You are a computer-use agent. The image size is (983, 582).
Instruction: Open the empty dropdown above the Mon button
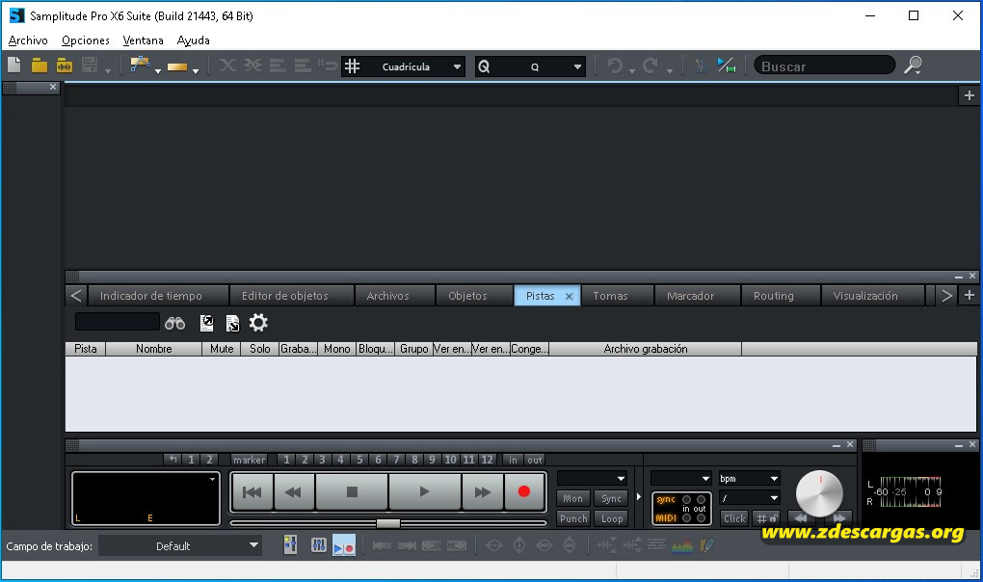click(x=592, y=479)
